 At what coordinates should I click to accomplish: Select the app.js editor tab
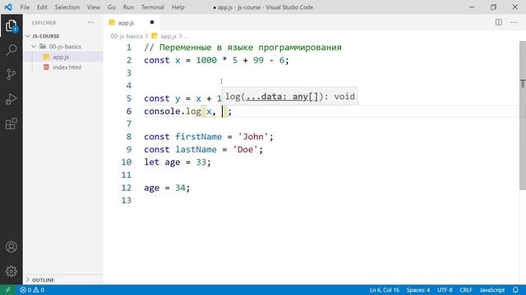tap(131, 22)
